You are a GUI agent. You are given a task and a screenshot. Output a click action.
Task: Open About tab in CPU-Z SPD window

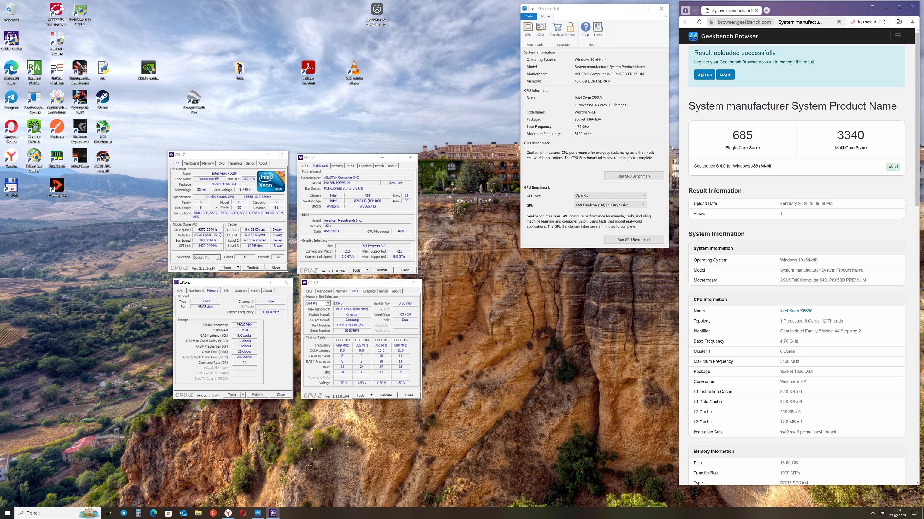point(396,291)
